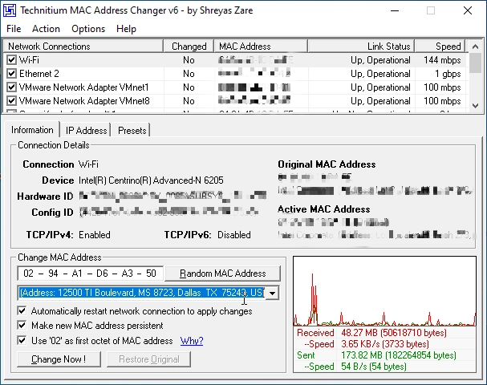The height and width of the screenshot is (385, 487).
Task: Minimize the MAC Address Changer window
Action: tap(395, 10)
